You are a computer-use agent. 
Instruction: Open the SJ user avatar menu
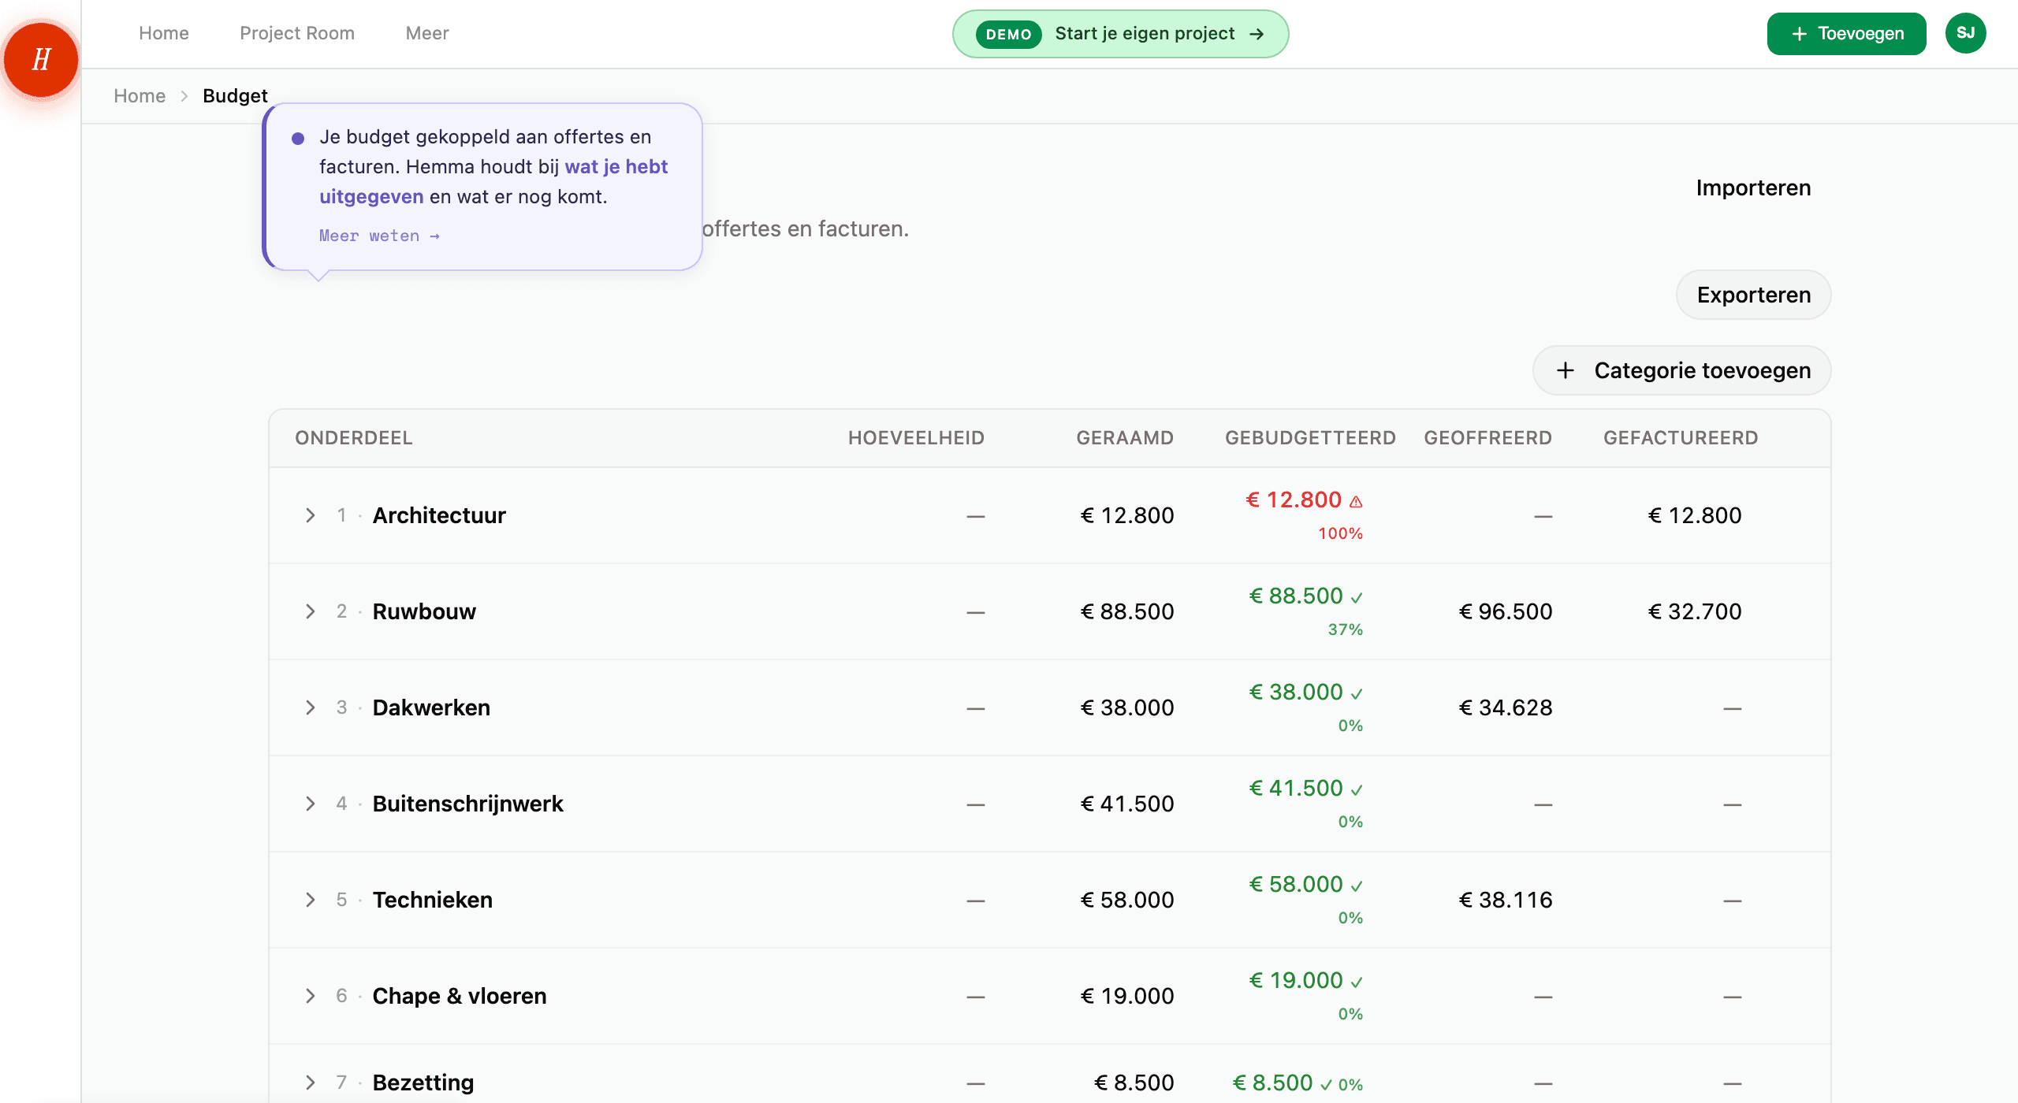[x=1965, y=33]
